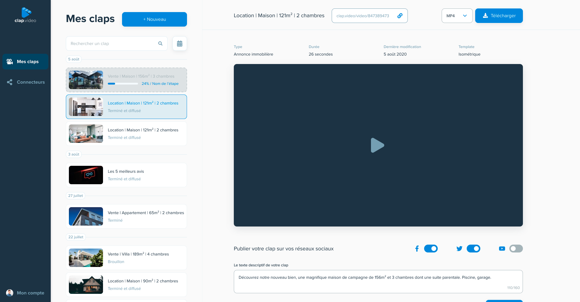This screenshot has height=302, width=580.
Task: Click the 24% progress bar
Action: click(123, 84)
